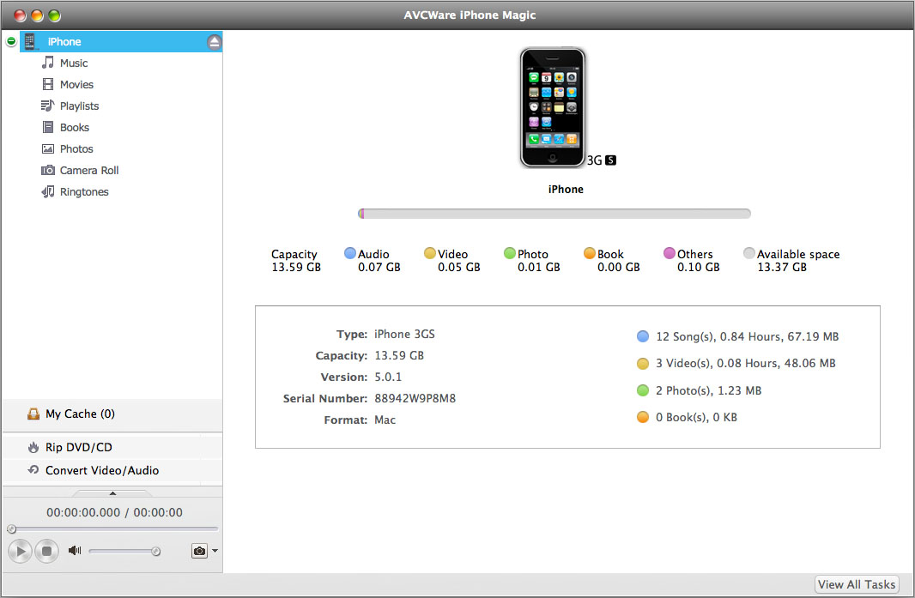Click the yellow Video legend dot

[430, 253]
